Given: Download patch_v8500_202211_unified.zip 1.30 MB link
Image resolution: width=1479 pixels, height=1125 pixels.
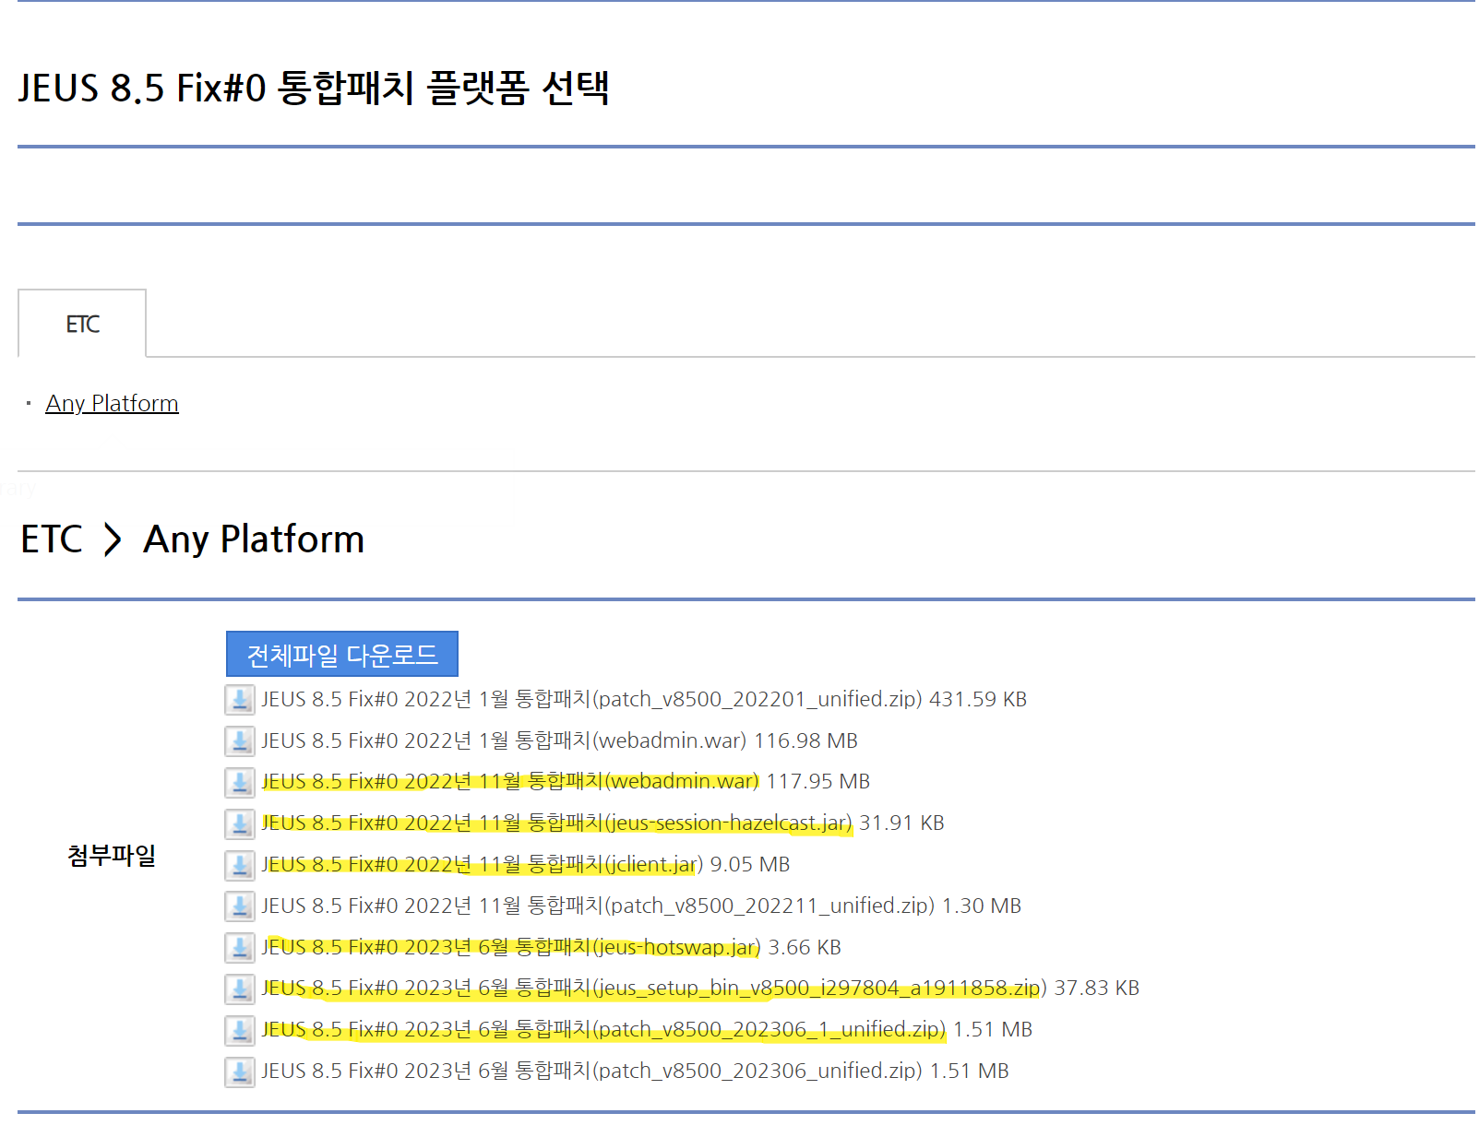Looking at the screenshot, I should tap(641, 906).
